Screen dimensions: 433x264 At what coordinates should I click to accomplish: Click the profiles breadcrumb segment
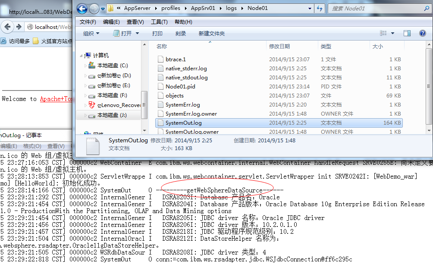click(171, 8)
